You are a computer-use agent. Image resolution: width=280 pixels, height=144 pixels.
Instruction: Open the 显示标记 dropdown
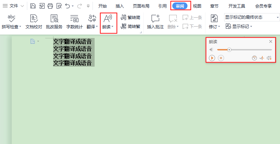[239, 27]
